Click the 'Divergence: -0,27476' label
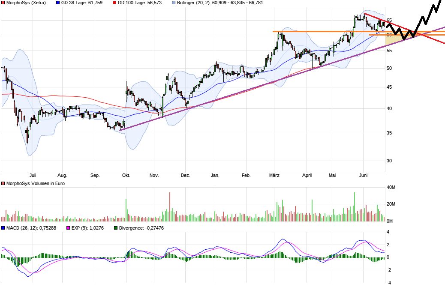 (x=141, y=228)
